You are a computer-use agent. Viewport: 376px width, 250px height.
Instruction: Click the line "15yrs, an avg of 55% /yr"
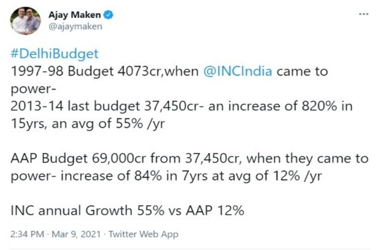point(88,124)
